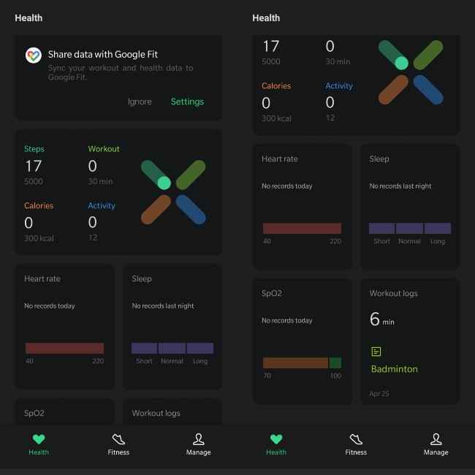
Task: Open the Sleep card in right screen
Action: tap(410, 207)
